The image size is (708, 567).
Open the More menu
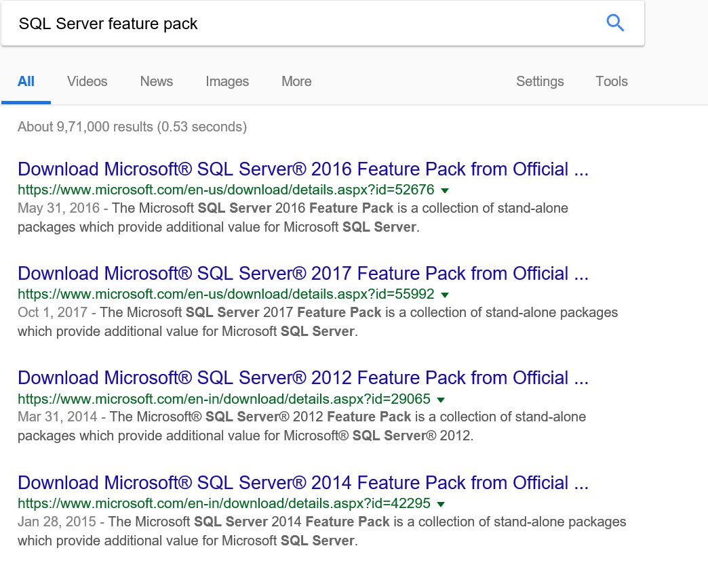(x=296, y=81)
